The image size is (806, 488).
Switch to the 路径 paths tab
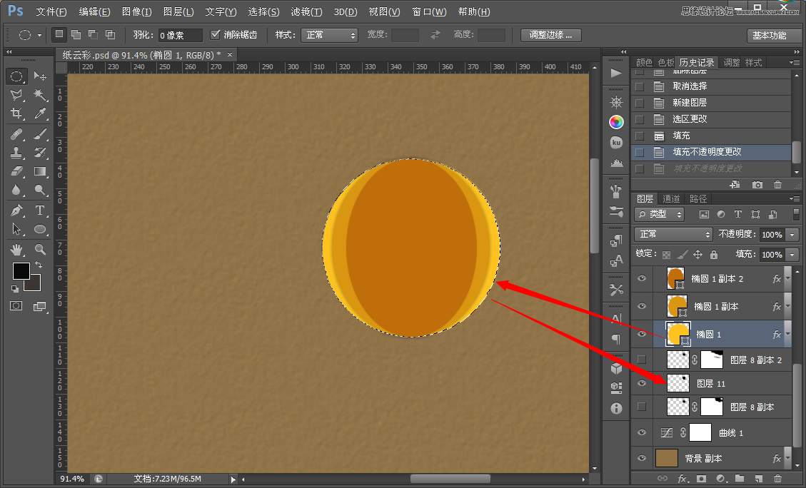tap(698, 198)
